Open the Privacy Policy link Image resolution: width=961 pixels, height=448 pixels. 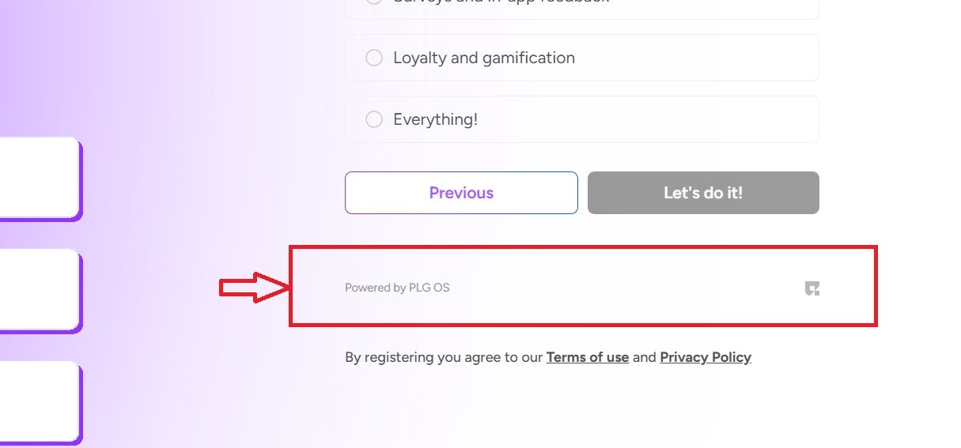[706, 357]
